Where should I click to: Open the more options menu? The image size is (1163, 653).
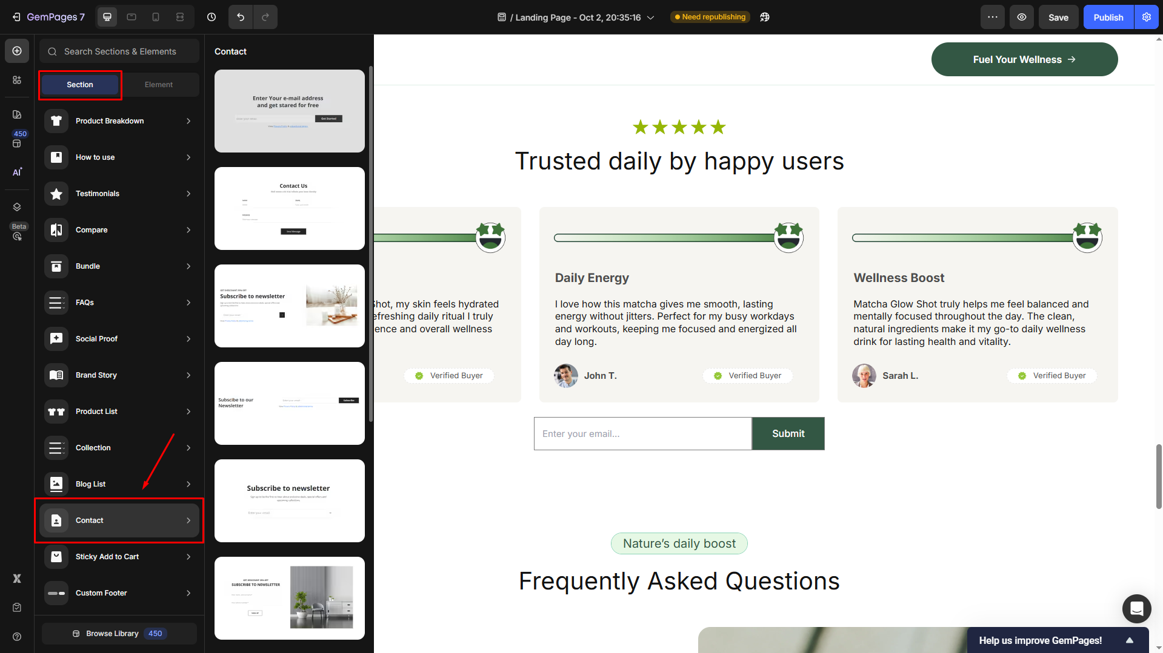click(x=993, y=17)
